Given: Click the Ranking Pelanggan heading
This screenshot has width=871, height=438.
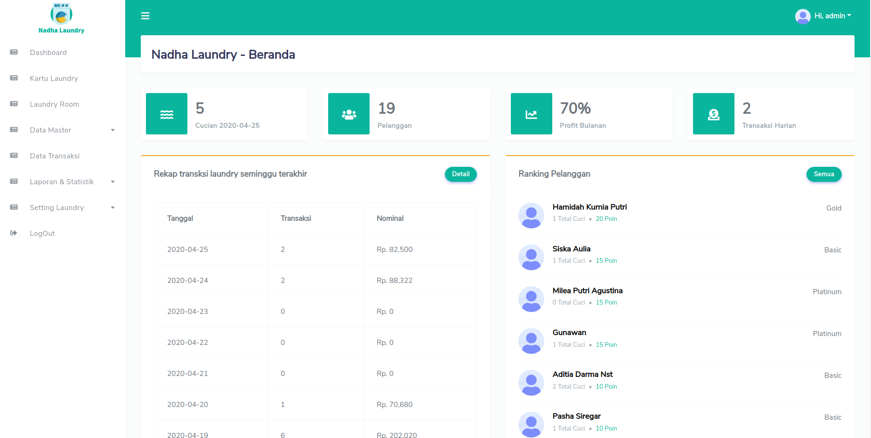Looking at the screenshot, I should click(x=554, y=174).
